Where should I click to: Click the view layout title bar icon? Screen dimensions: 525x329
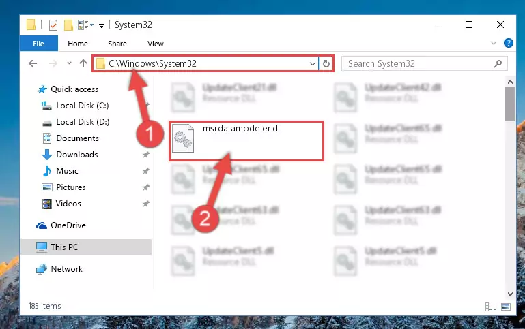coord(83,25)
